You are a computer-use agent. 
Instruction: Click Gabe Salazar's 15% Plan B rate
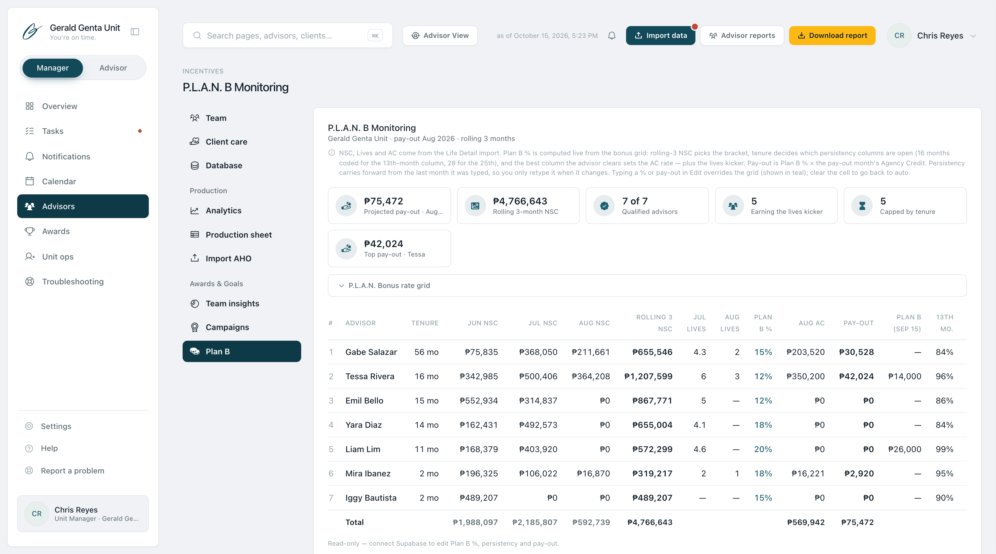(x=763, y=352)
